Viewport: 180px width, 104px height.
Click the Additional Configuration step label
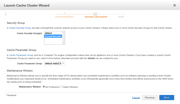(x=96, y=17)
